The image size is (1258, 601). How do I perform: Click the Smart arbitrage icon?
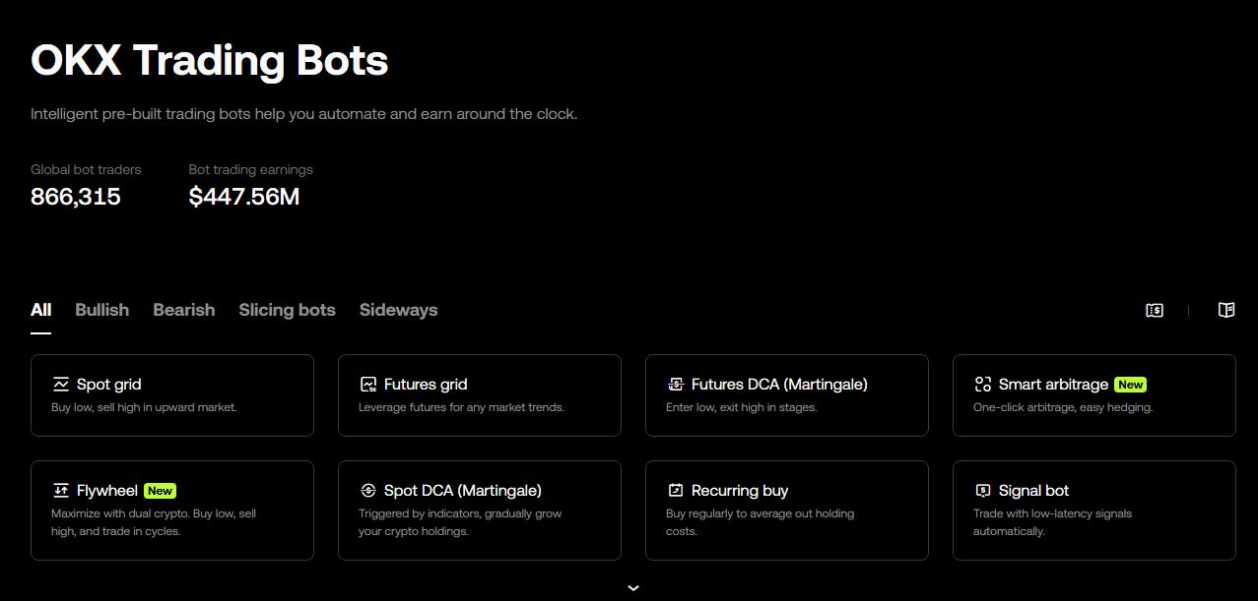pos(983,385)
